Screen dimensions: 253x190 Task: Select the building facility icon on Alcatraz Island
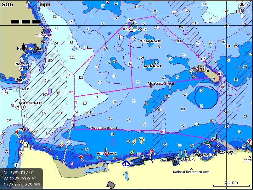coord(202,68)
